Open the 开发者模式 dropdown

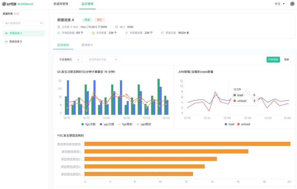click(x=69, y=59)
